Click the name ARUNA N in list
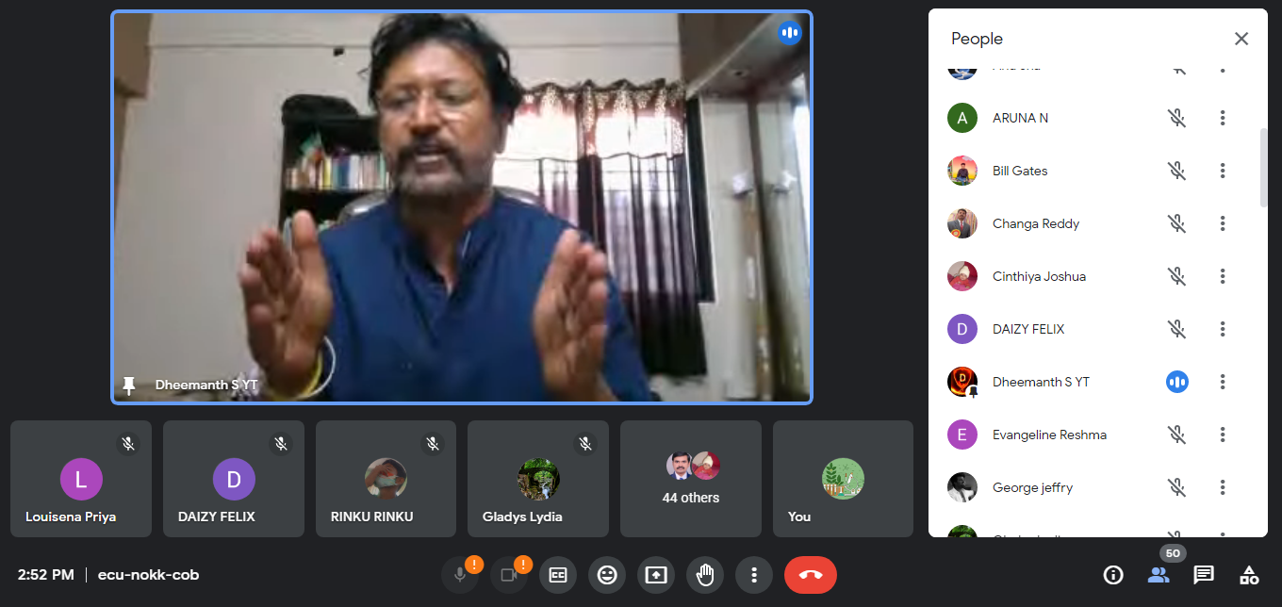This screenshot has width=1282, height=607. tap(1020, 118)
